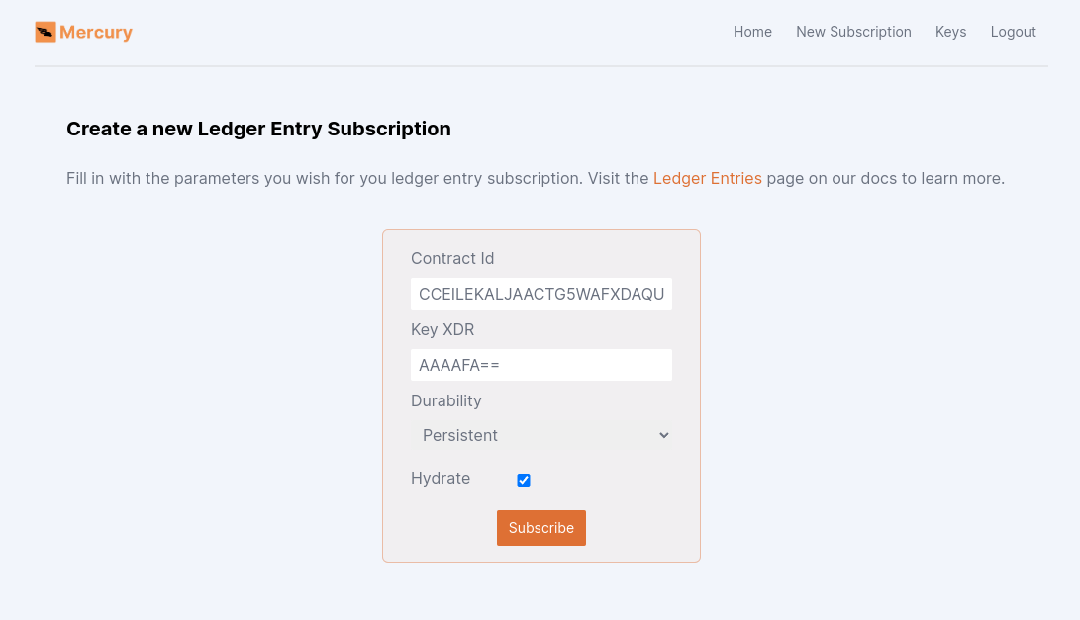Click the 'Create a new Ledger Entry Subscription' heading
The height and width of the screenshot is (620, 1080).
(258, 129)
